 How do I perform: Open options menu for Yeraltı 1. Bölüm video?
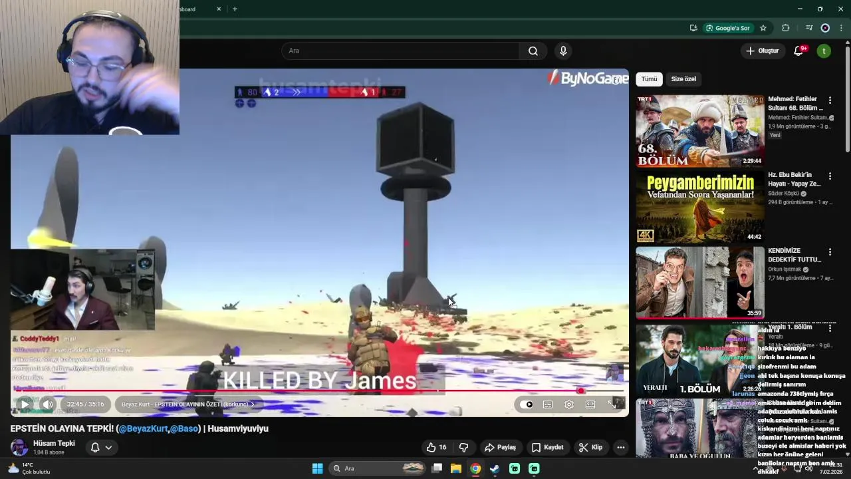click(x=830, y=328)
